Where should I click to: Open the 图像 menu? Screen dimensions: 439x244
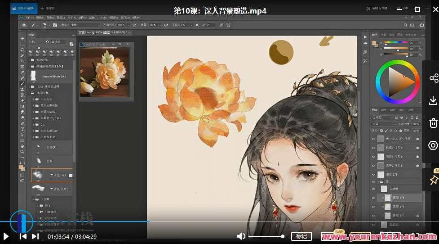click(50, 18)
